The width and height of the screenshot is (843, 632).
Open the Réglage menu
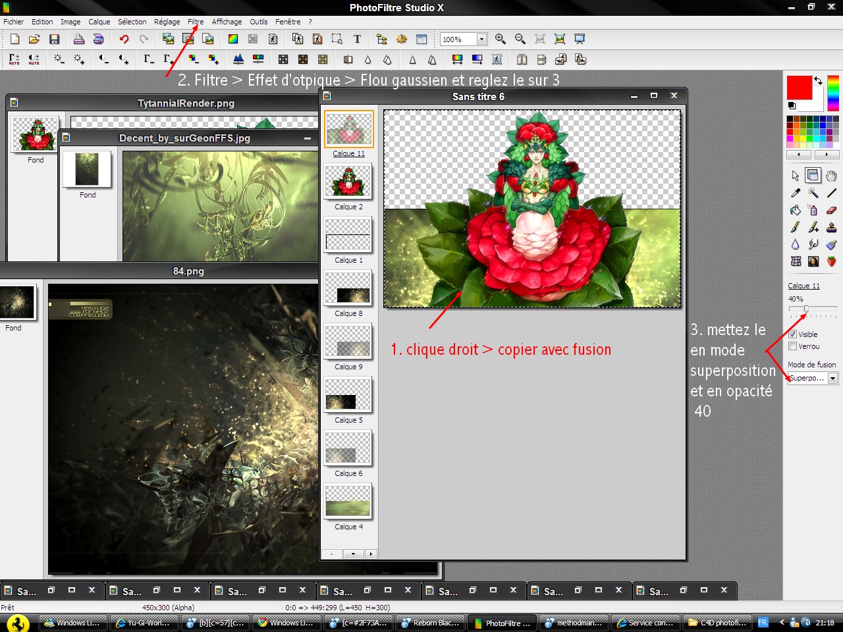click(167, 22)
